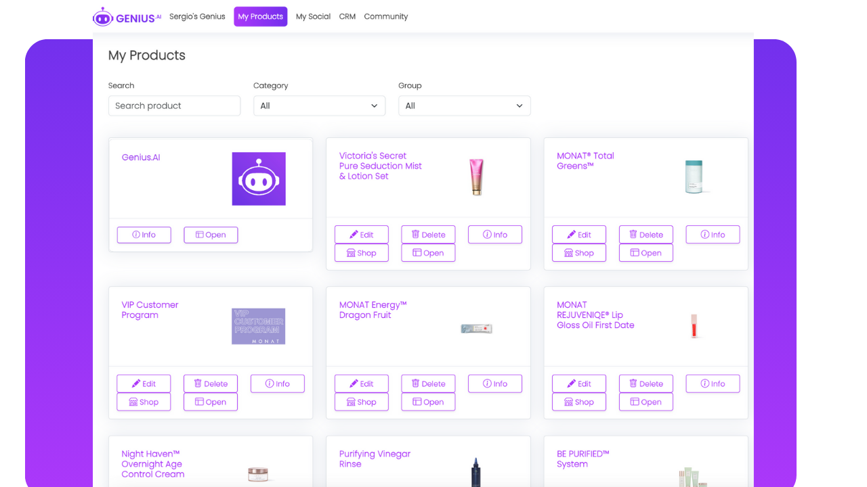
Task: Go to the Community page
Action: point(386,17)
